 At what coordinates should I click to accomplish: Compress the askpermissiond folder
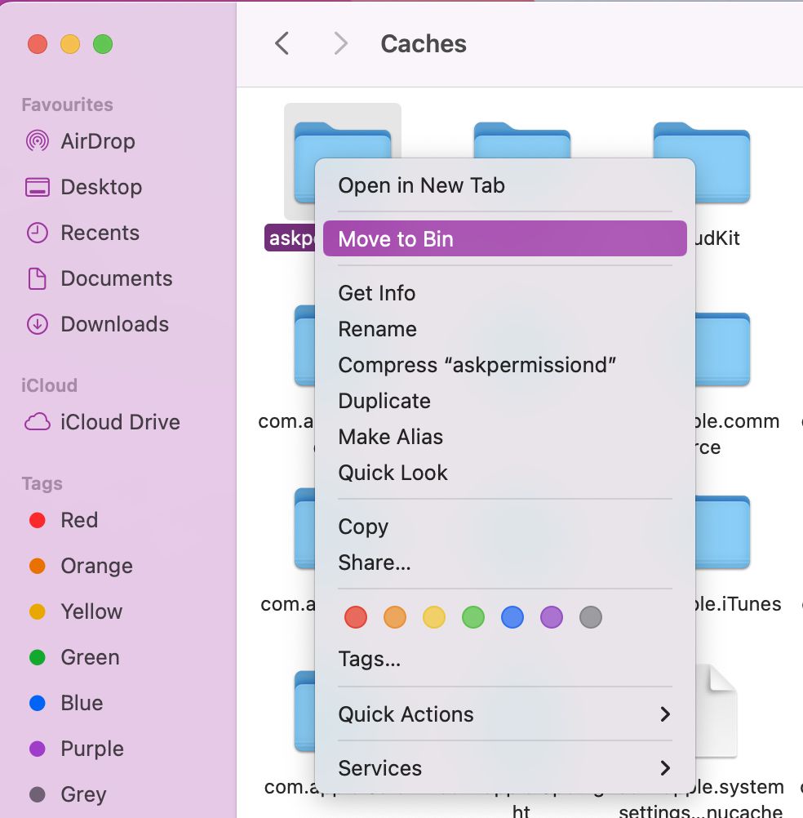[x=477, y=365]
